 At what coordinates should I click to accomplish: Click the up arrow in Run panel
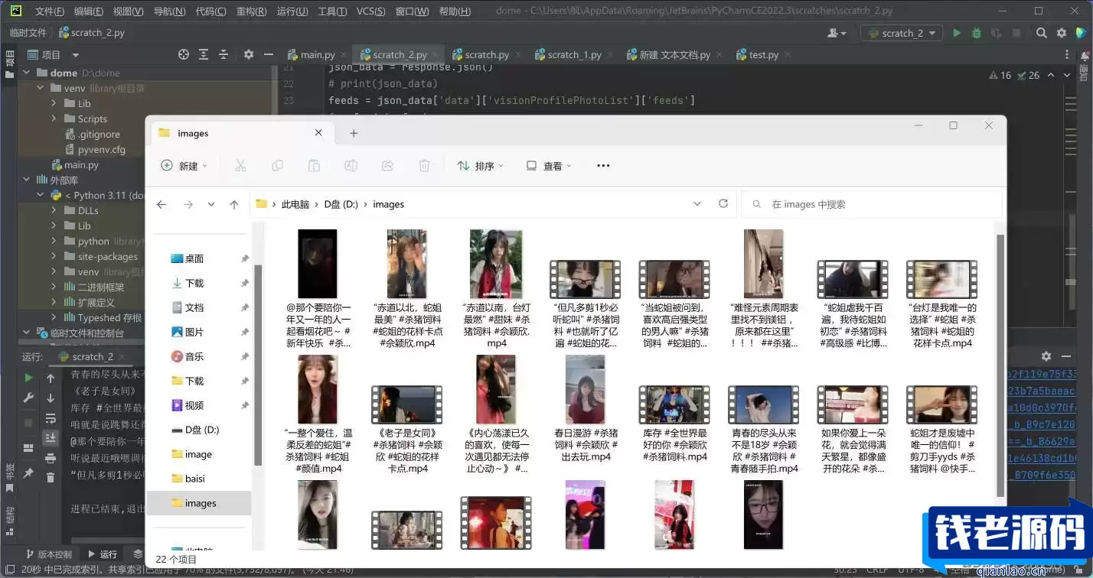click(x=51, y=378)
